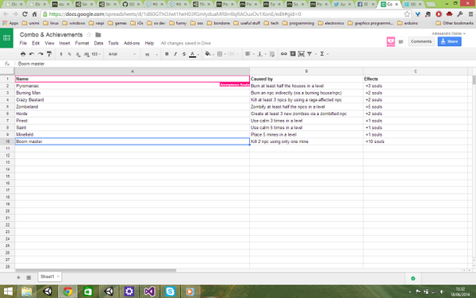Viewport: 476px width, 298px height.
Task: Click the move to folder icon
Action: coord(98,35)
